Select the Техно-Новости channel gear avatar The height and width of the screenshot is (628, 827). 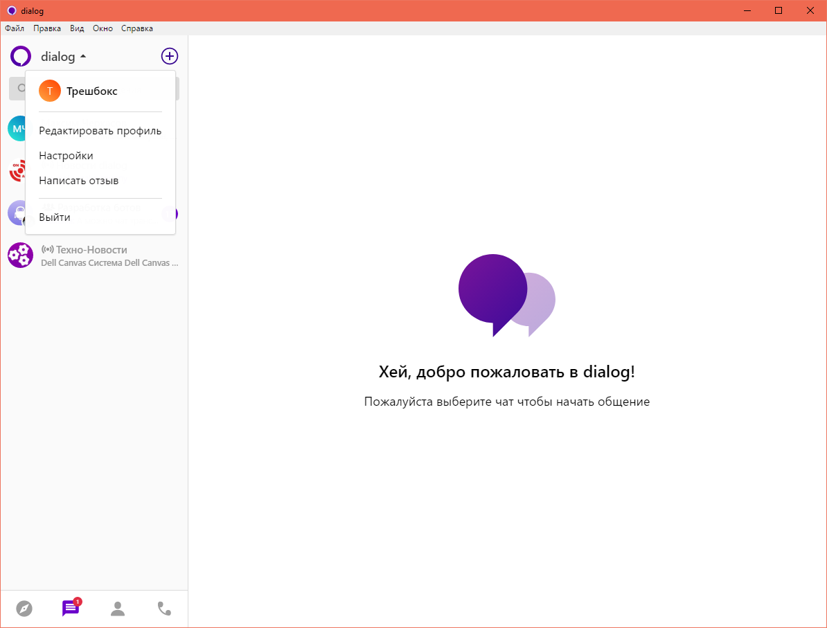point(20,255)
